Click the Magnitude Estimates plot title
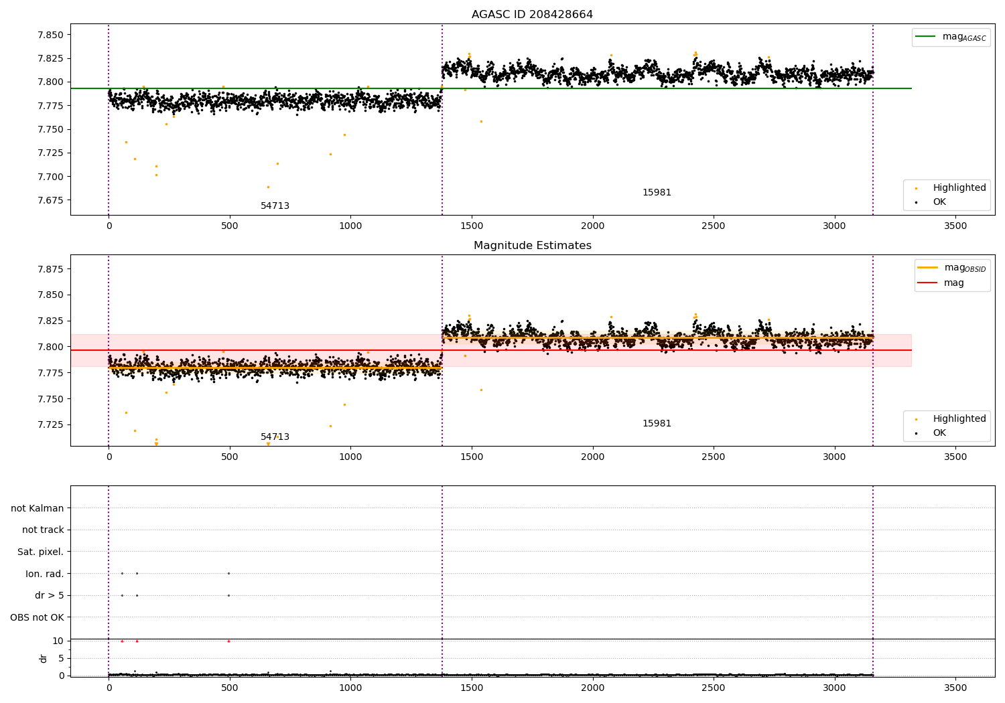The image size is (1005, 703). coord(532,246)
